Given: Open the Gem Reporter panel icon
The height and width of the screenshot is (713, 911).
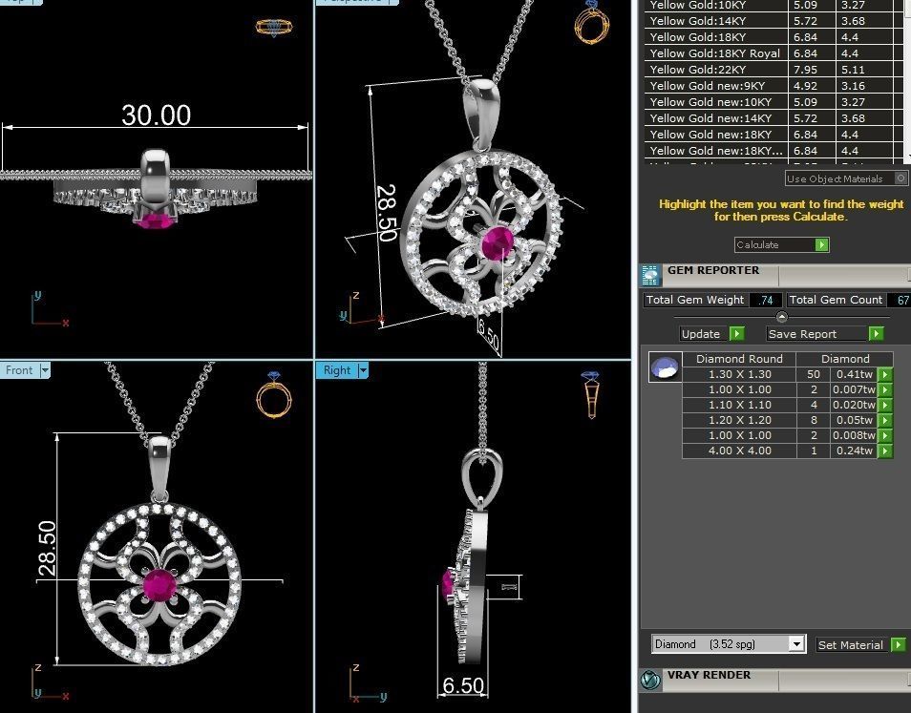Looking at the screenshot, I should 650,275.
